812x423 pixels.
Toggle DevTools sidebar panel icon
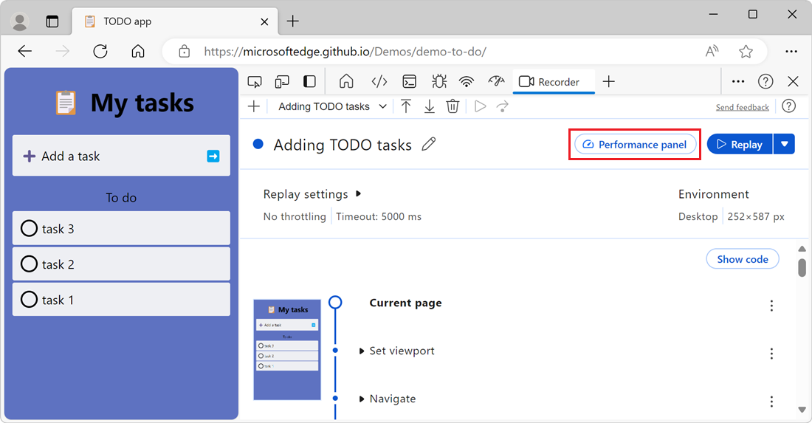pos(309,82)
